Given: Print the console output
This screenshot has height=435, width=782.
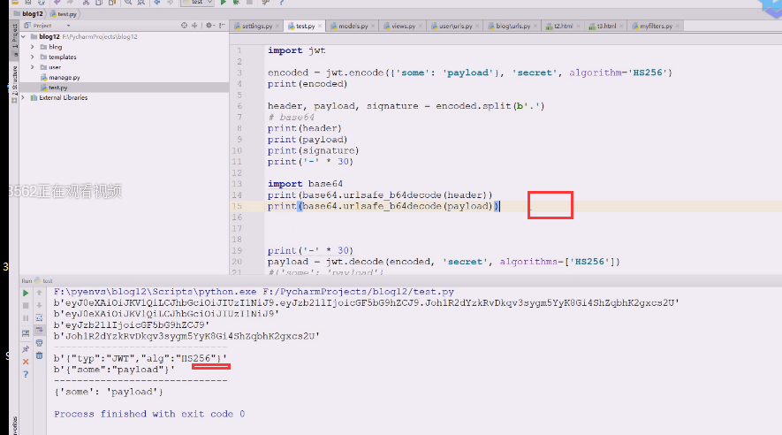Looking at the screenshot, I should click(40, 343).
